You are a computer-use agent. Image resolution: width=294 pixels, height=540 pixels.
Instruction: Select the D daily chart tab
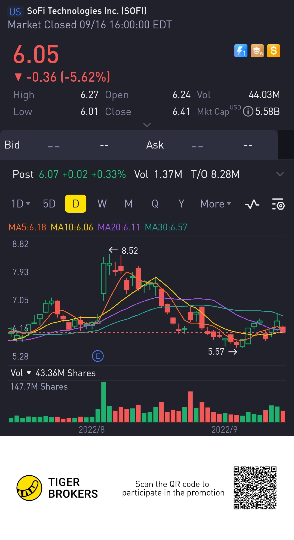coord(76,204)
